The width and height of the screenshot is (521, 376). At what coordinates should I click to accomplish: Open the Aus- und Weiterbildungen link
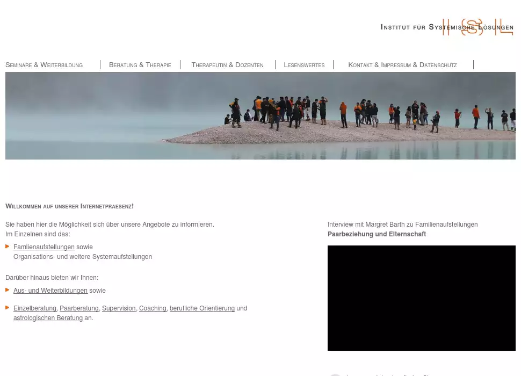point(50,291)
